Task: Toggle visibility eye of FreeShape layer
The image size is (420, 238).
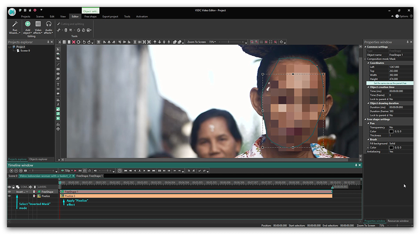Action: coord(9,192)
